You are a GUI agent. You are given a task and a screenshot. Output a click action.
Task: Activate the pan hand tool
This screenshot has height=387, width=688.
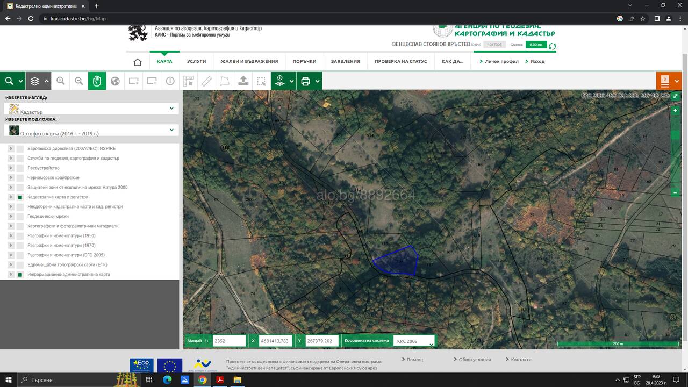(x=97, y=81)
